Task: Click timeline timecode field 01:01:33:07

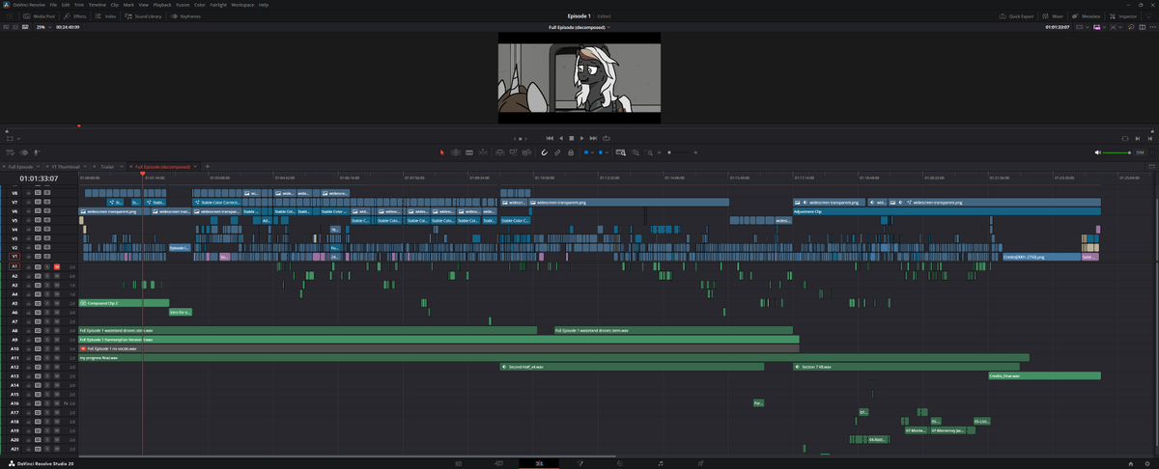Action: click(x=39, y=179)
